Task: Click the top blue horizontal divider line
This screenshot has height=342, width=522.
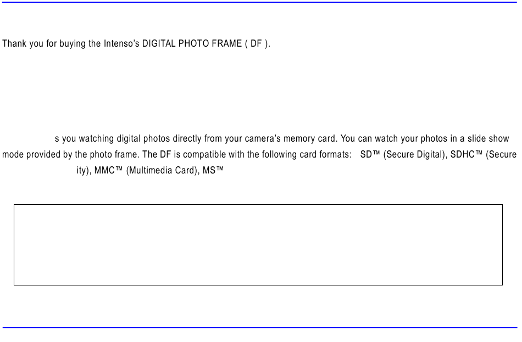Action: click(x=260, y=2)
